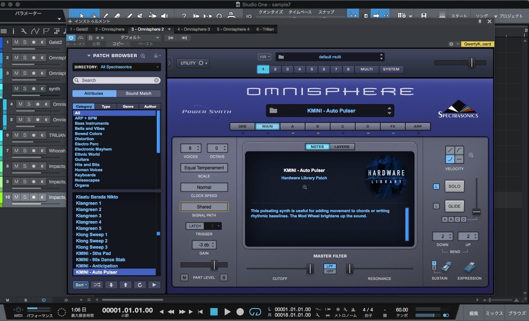The image size is (529, 321).
Task: Step the Voices value stepper
Action: (198, 148)
